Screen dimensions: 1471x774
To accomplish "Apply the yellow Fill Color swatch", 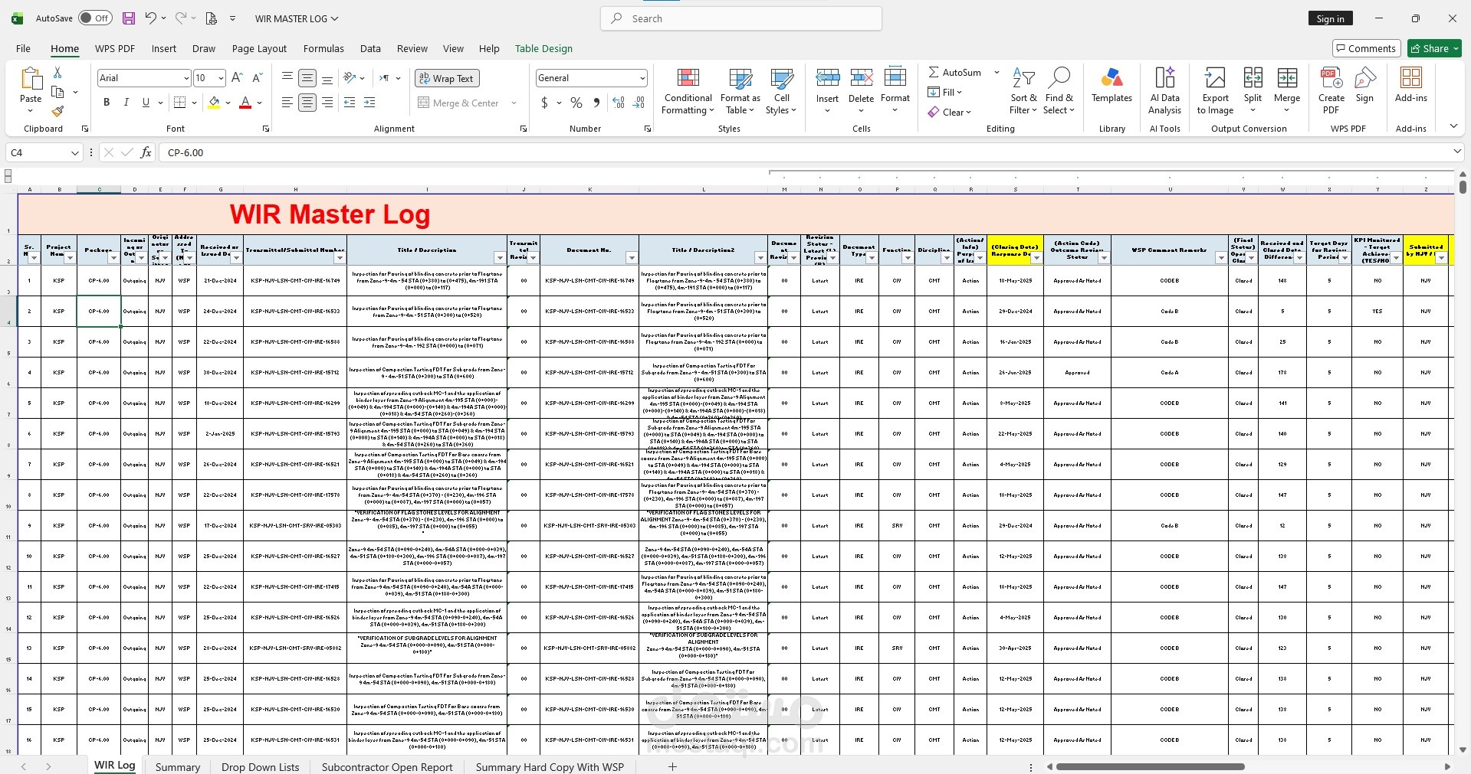I will click(215, 103).
